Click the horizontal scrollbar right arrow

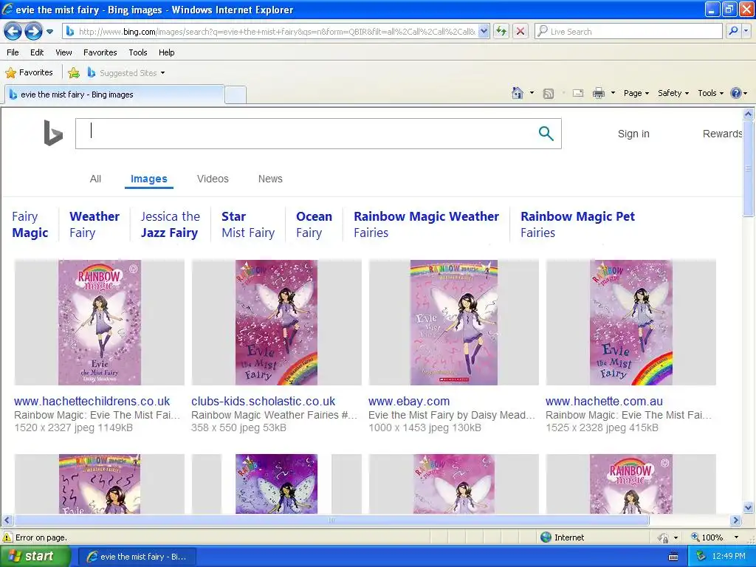[x=735, y=520]
